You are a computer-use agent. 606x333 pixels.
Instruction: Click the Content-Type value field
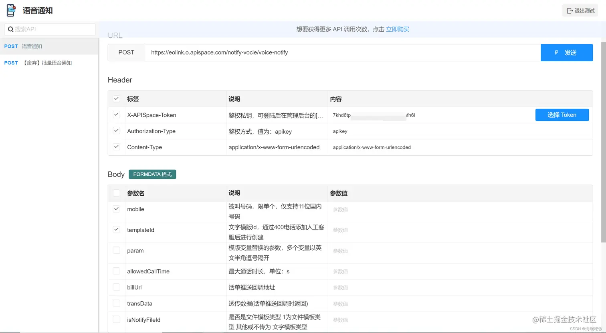pos(460,147)
